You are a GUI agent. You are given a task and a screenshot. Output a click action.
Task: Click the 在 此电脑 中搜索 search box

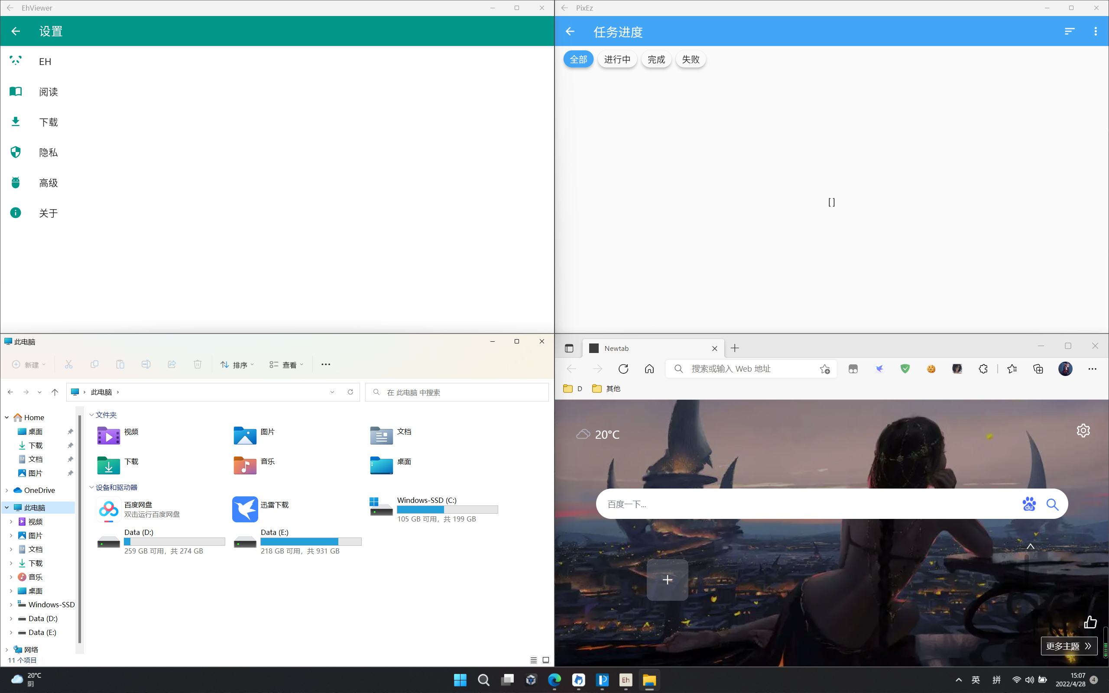click(457, 392)
